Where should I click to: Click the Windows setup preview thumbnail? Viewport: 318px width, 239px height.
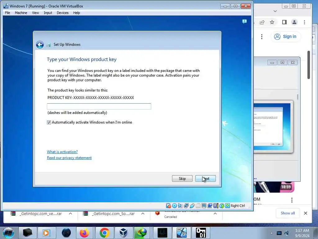272,127
